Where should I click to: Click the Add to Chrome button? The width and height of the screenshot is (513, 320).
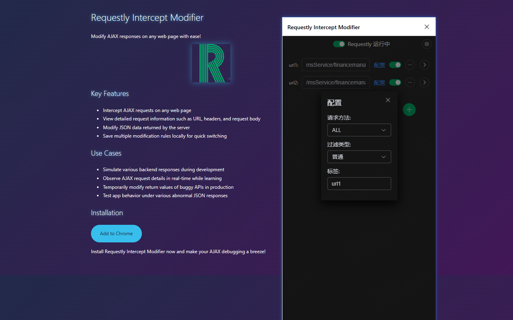116,234
